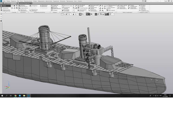173x130 pixels.
Task: Toggle the filter funnel in view toolbar
Action: click(106, 14)
